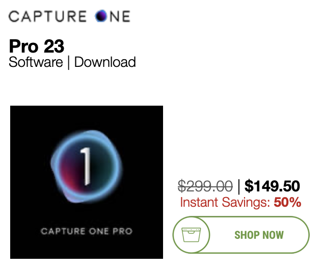Click the number 23 in the title

(x=54, y=46)
